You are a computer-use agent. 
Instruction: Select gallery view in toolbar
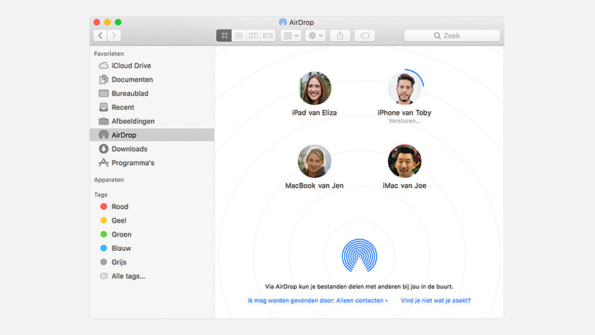pyautogui.click(x=268, y=35)
